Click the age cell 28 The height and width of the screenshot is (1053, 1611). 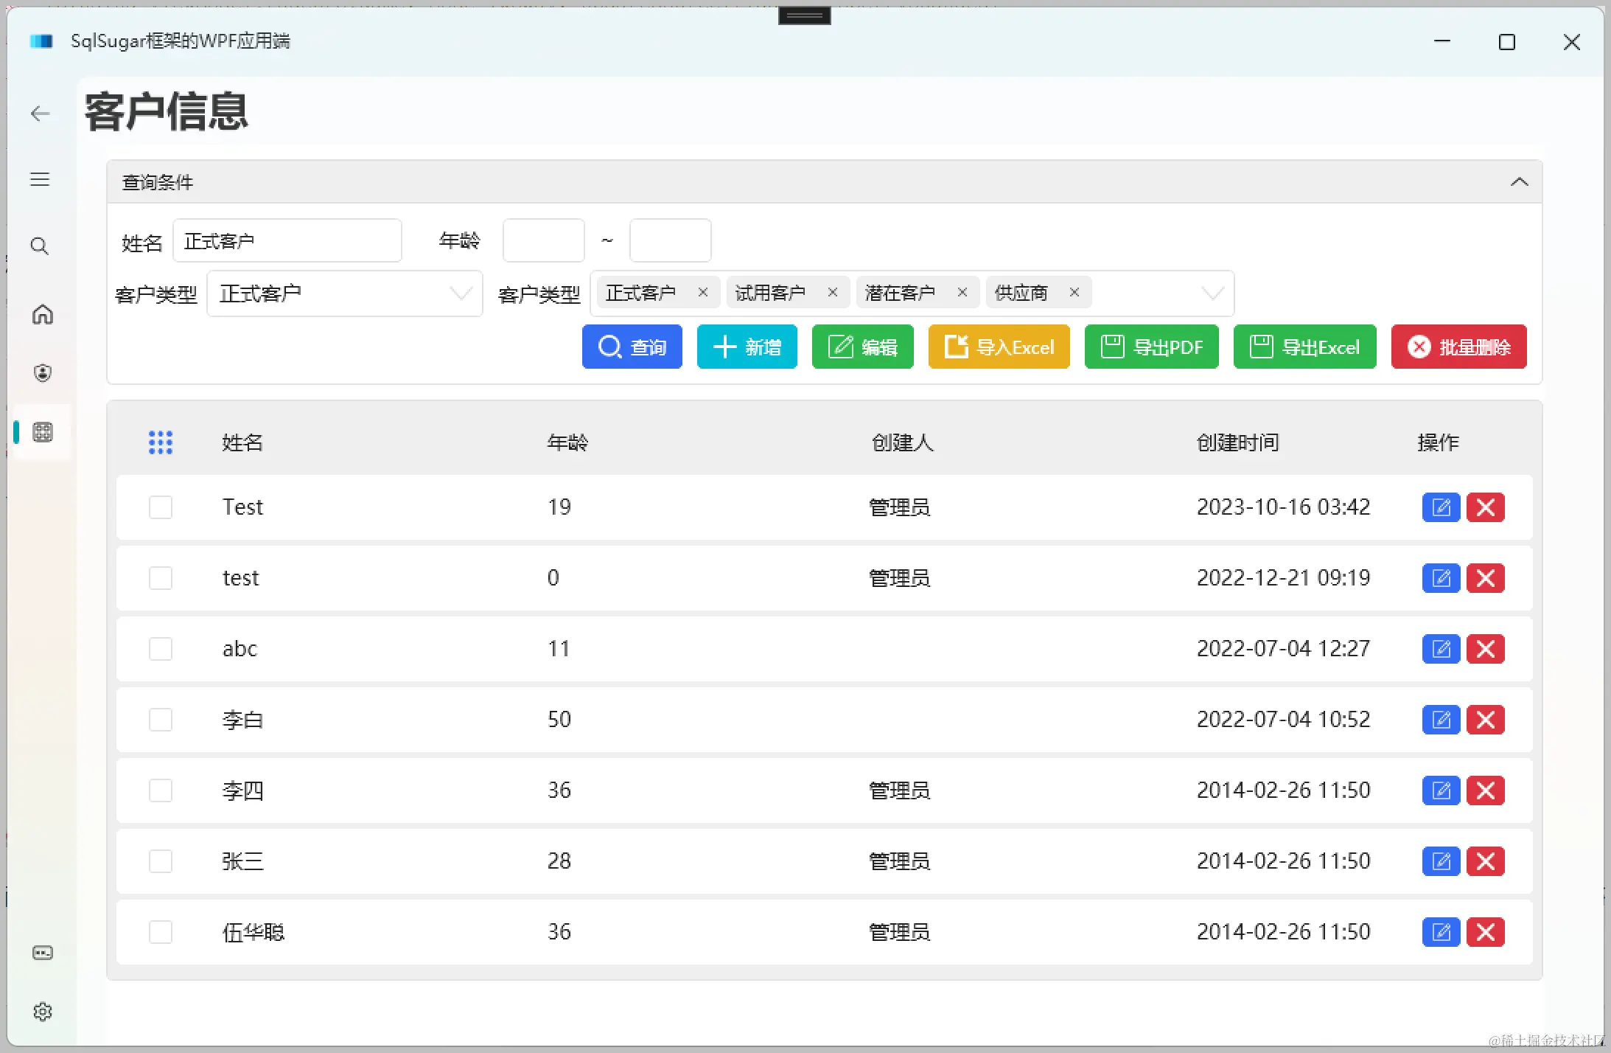(559, 861)
